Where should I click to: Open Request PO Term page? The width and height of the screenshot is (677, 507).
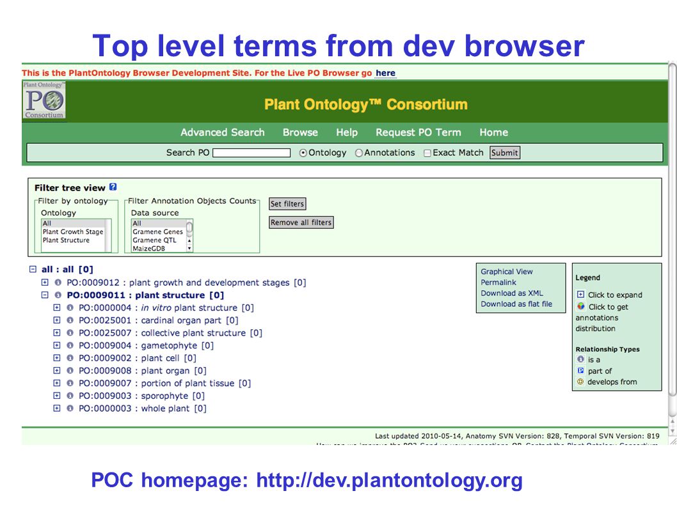pyautogui.click(x=418, y=132)
